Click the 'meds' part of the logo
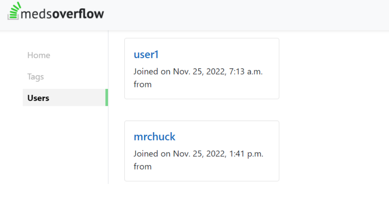The width and height of the screenshot is (389, 207). coord(37,14)
